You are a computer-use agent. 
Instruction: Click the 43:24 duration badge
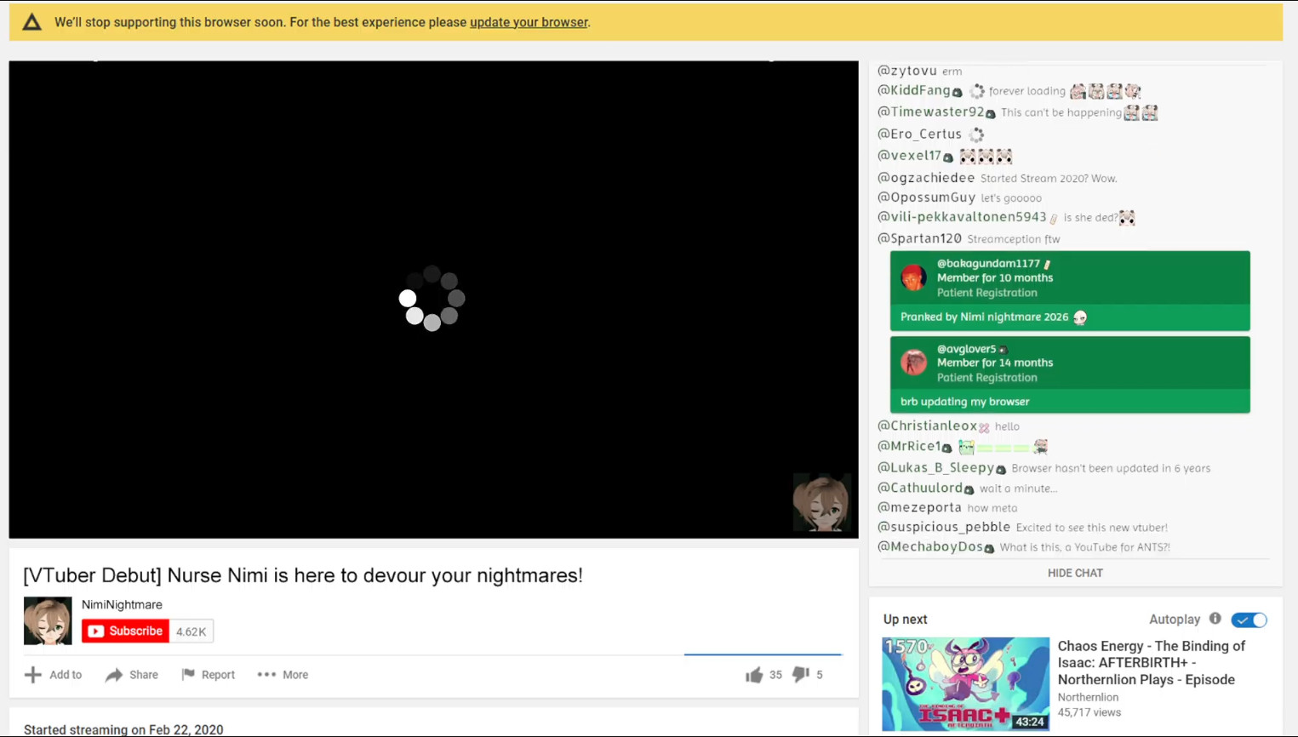pos(1030,722)
